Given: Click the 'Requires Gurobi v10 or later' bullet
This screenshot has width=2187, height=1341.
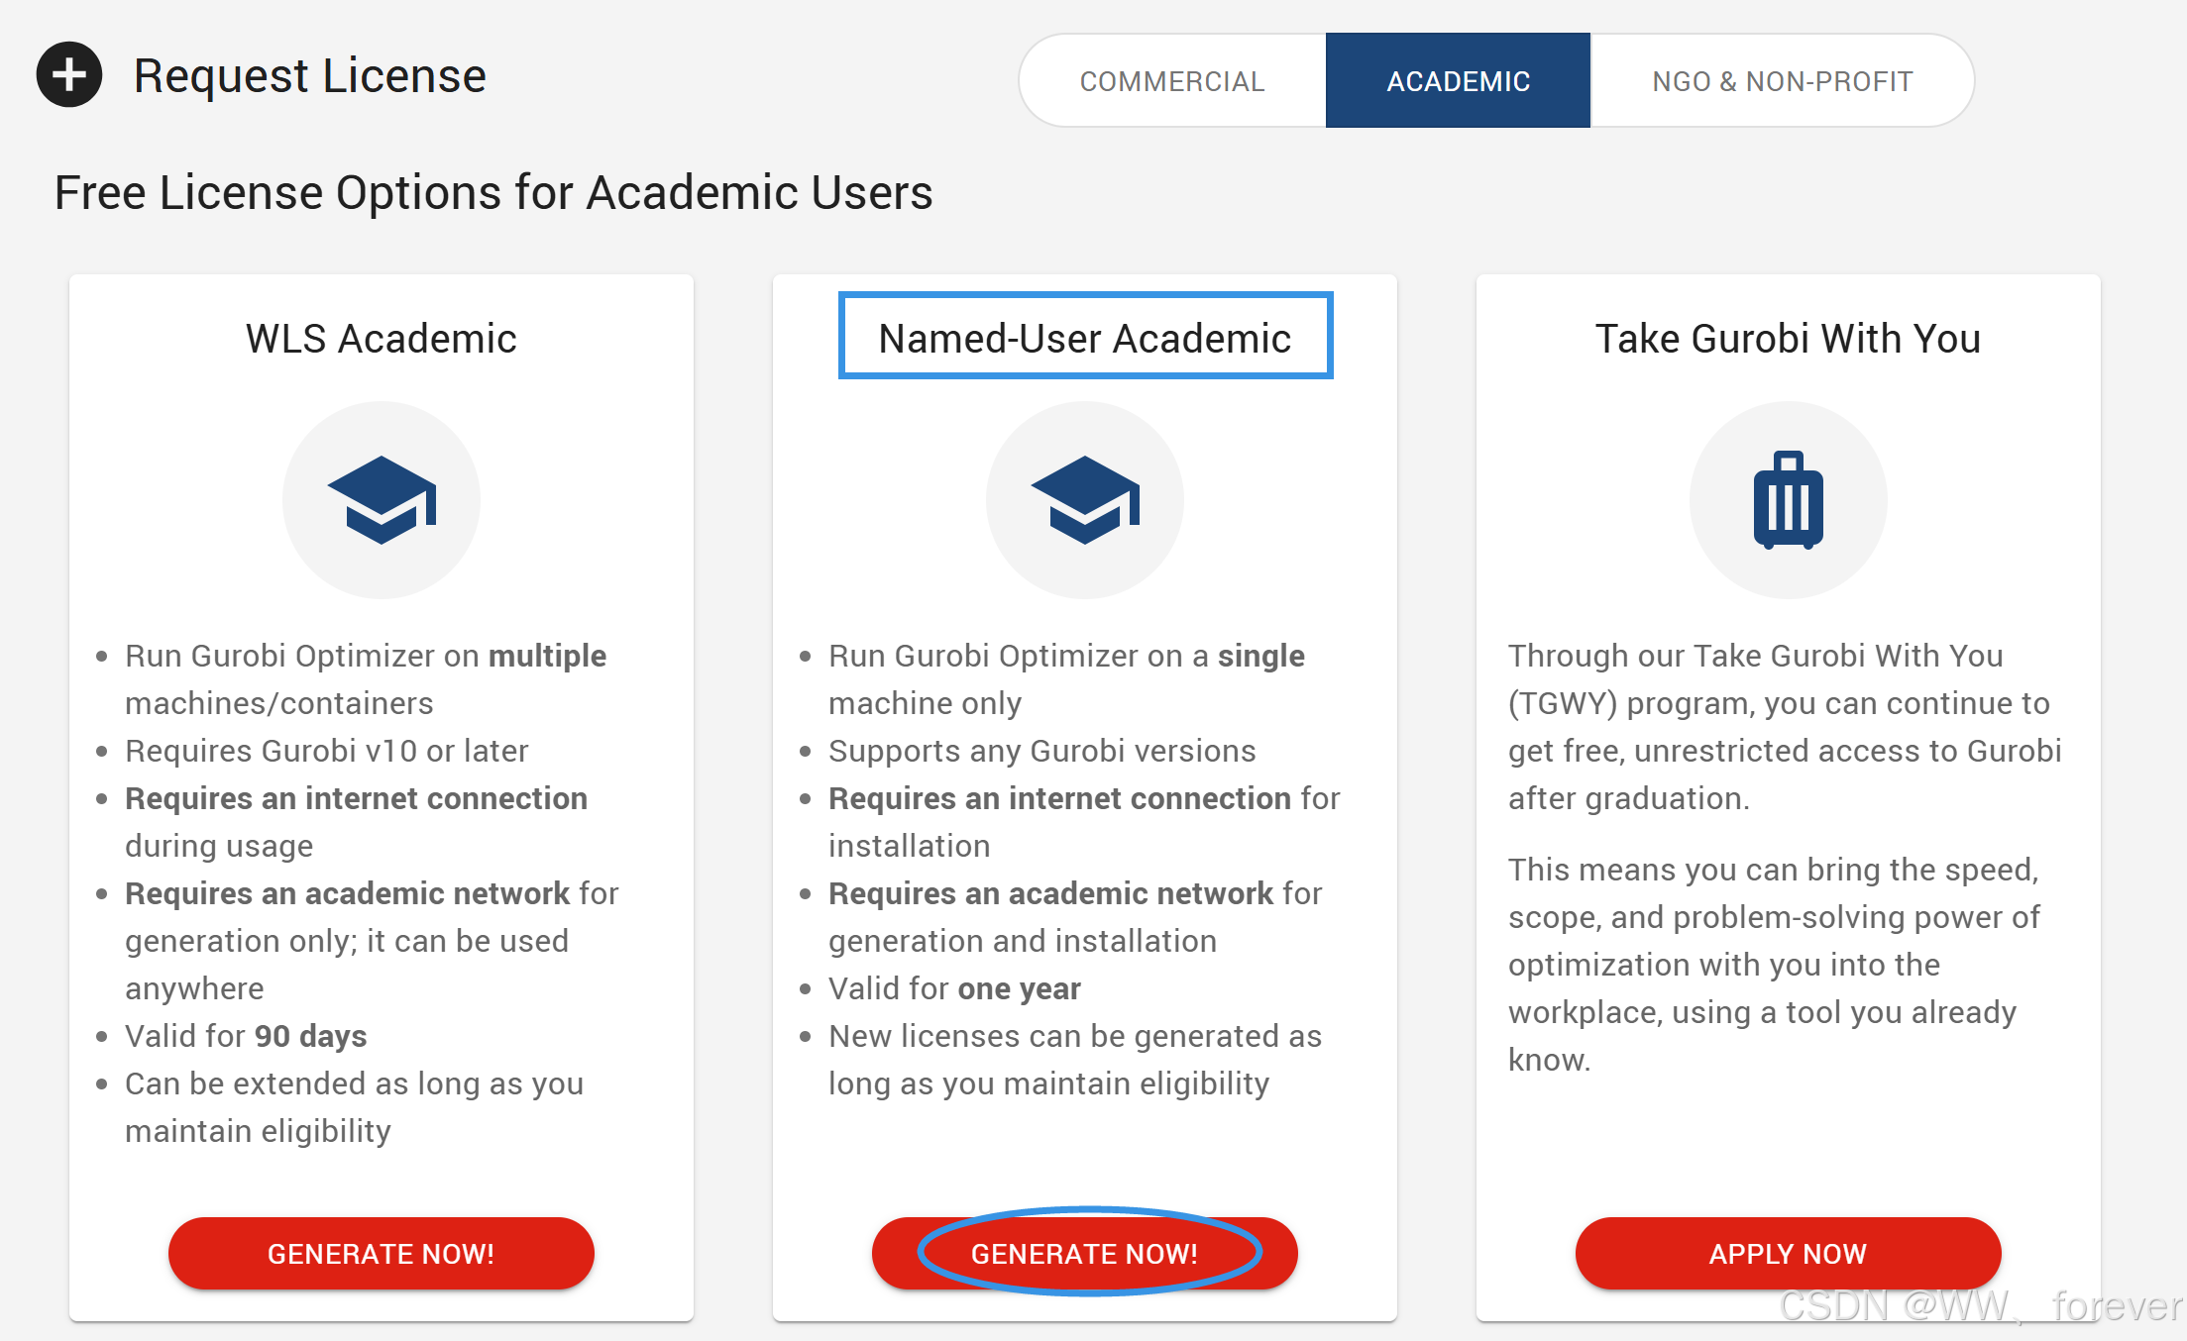Looking at the screenshot, I should tap(327, 751).
